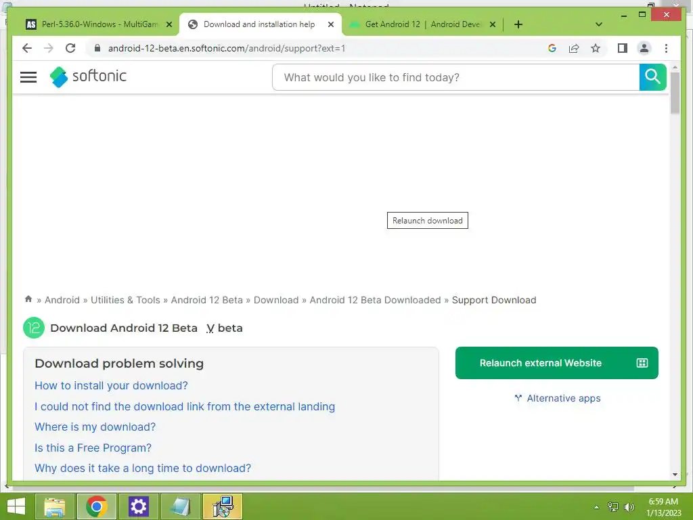
Task: Go back to the previous page
Action: click(27, 48)
